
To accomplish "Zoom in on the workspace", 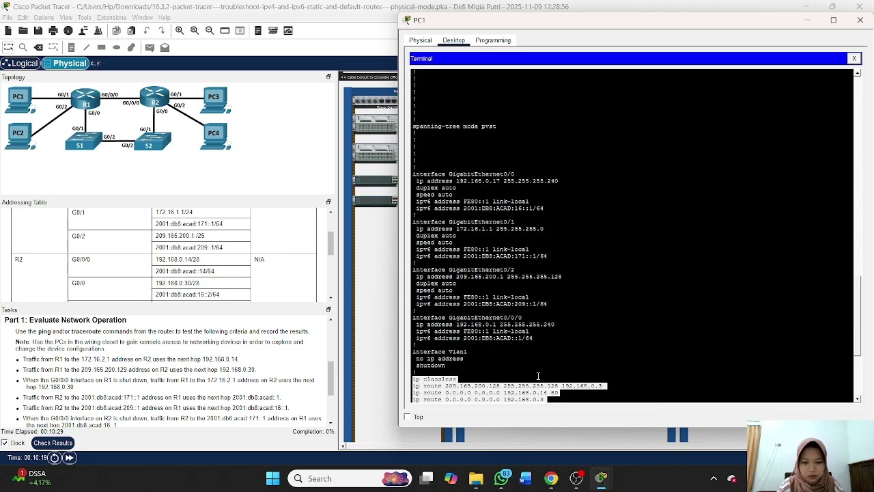I will pyautogui.click(x=180, y=31).
